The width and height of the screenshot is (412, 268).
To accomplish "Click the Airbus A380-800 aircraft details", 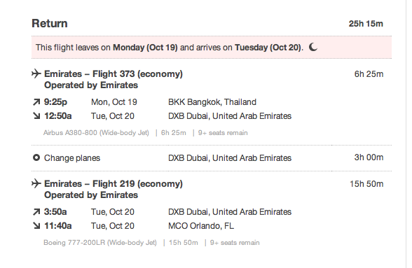I will [96, 133].
